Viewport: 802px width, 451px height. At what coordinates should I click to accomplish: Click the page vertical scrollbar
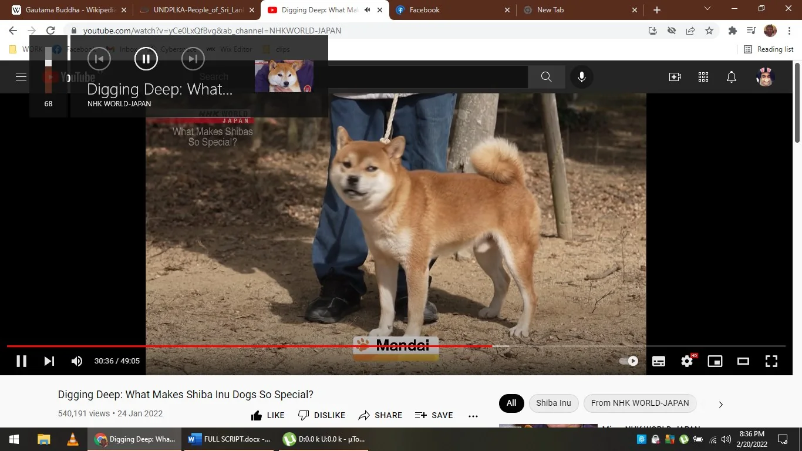pyautogui.click(x=797, y=103)
